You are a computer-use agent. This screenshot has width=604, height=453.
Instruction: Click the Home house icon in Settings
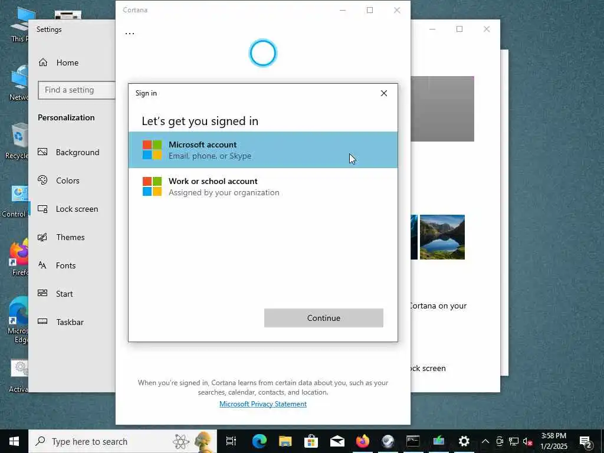(x=42, y=63)
